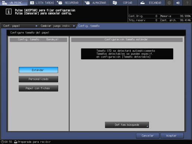Click the Tamaño STD detection message box
Screen dimensions: 192x144
(x=127, y=54)
